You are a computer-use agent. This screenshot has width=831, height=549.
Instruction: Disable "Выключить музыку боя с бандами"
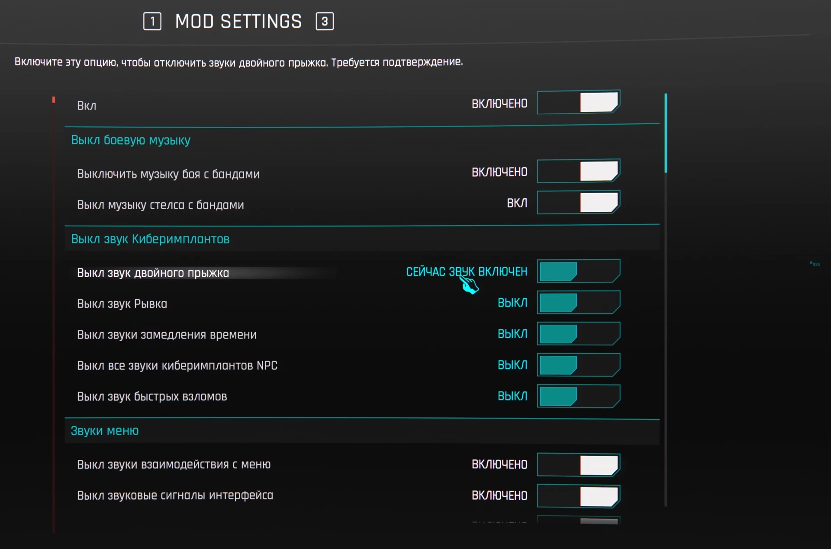tap(579, 171)
